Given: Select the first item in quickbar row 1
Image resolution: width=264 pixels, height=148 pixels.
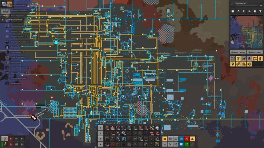Looking at the screenshot, I should (x=107, y=128).
